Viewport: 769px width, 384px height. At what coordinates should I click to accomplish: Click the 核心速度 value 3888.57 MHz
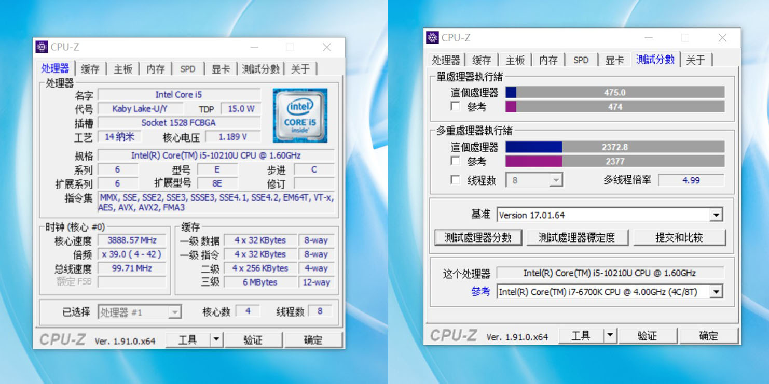[x=132, y=240]
